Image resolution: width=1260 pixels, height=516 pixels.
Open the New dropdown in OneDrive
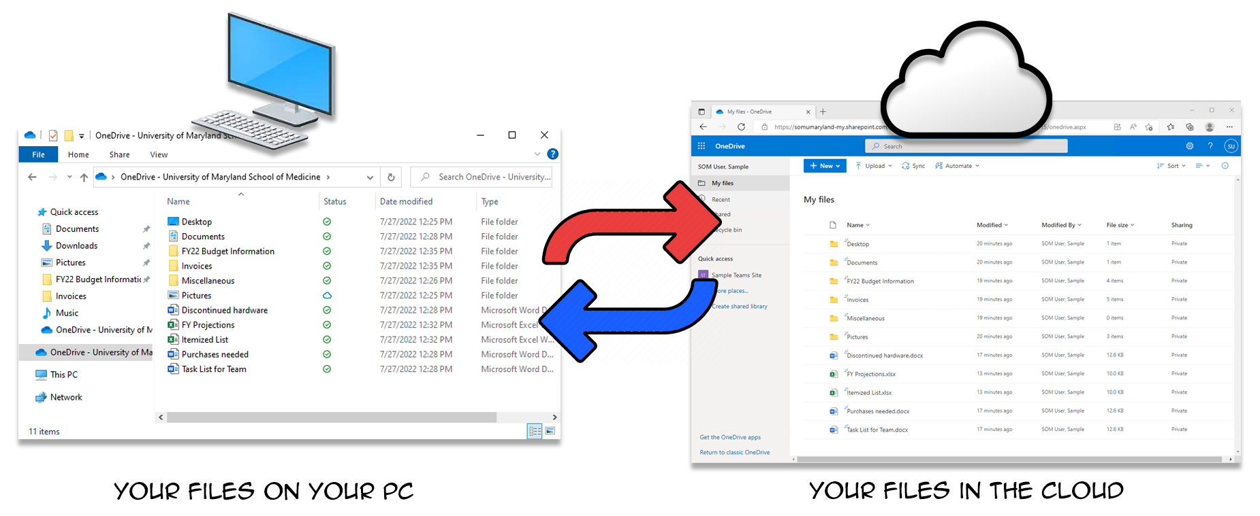coord(824,166)
